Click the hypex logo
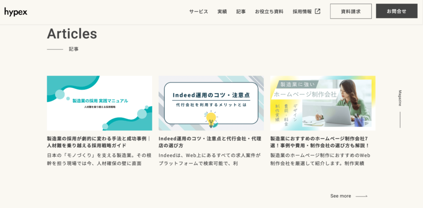This screenshot has width=423, height=208. [x=16, y=12]
